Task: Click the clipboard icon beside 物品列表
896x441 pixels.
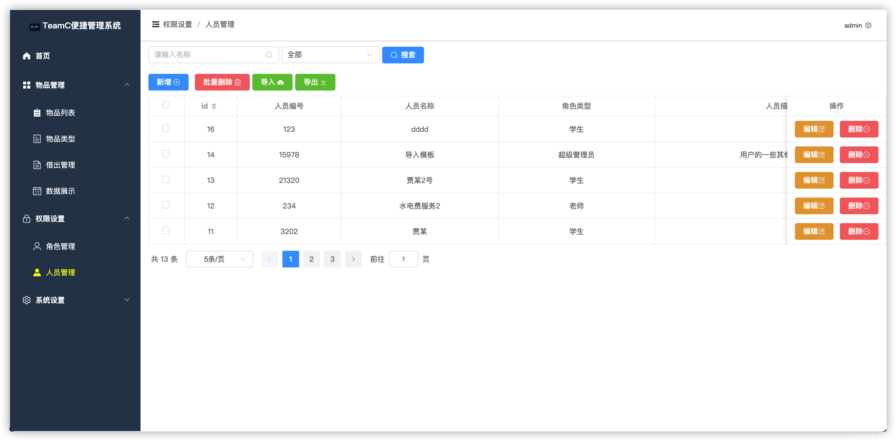Action: [x=37, y=113]
